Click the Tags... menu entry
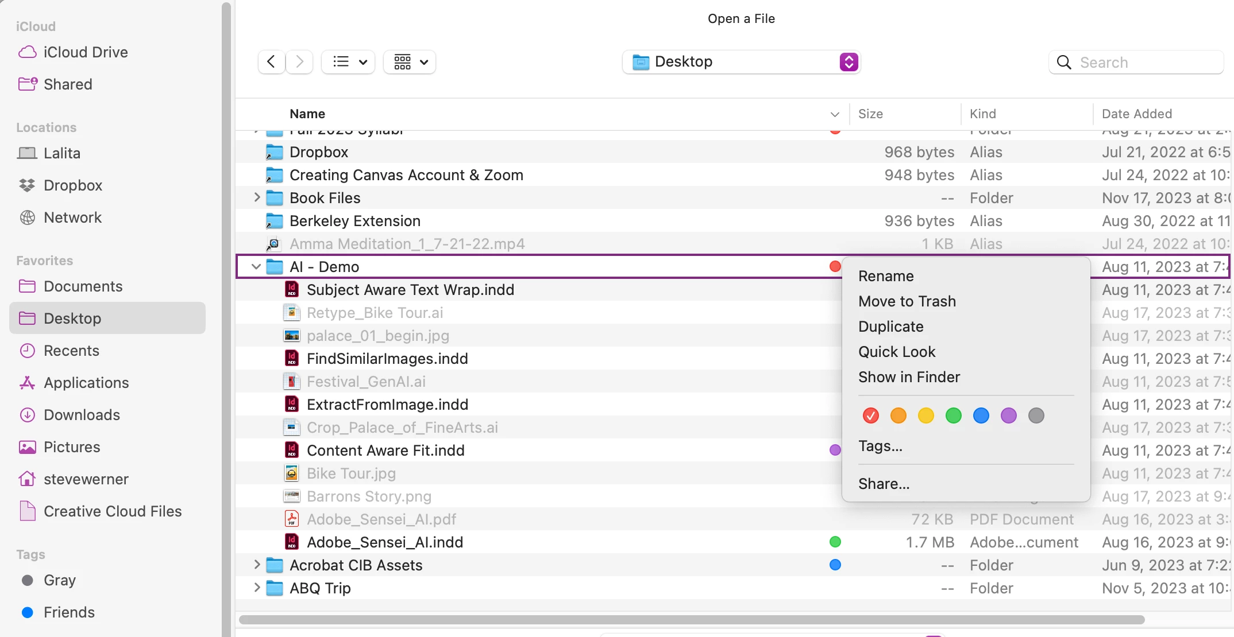This screenshot has width=1234, height=637. [880, 446]
